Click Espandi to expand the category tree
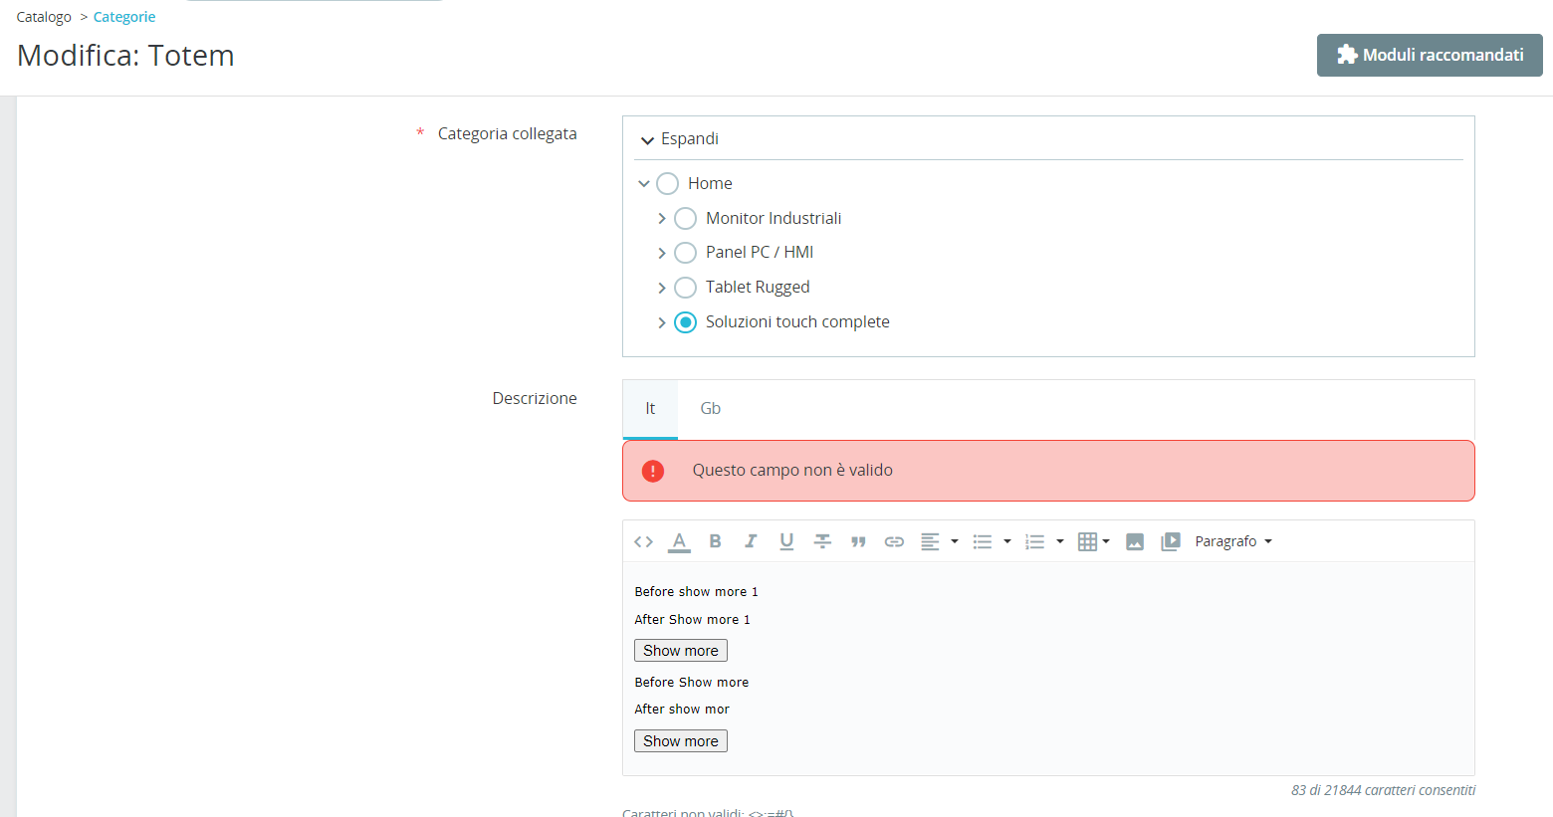 point(680,139)
